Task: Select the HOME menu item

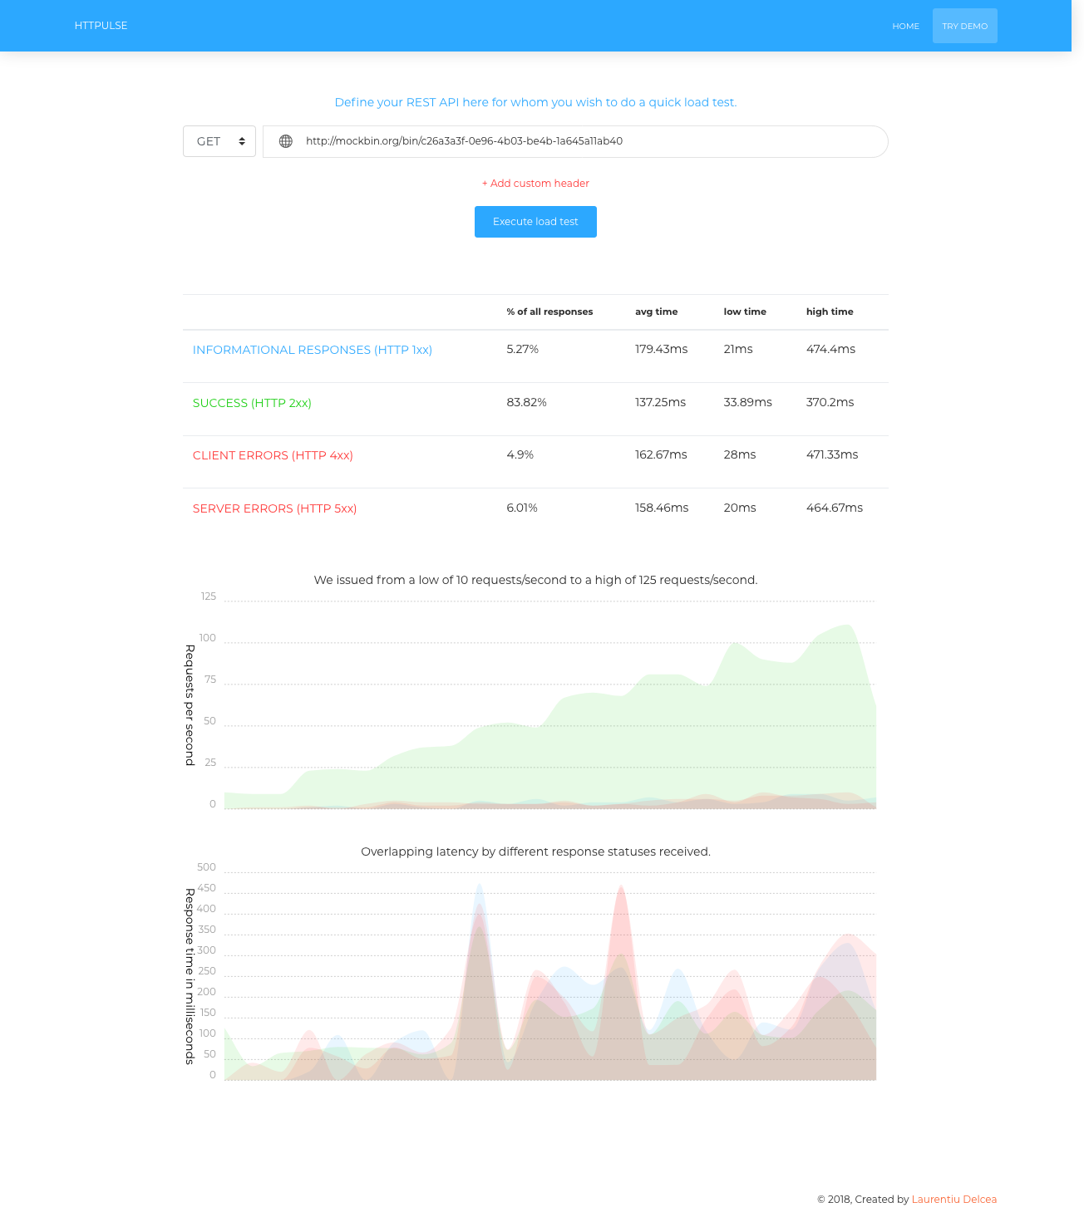Action: coord(905,26)
